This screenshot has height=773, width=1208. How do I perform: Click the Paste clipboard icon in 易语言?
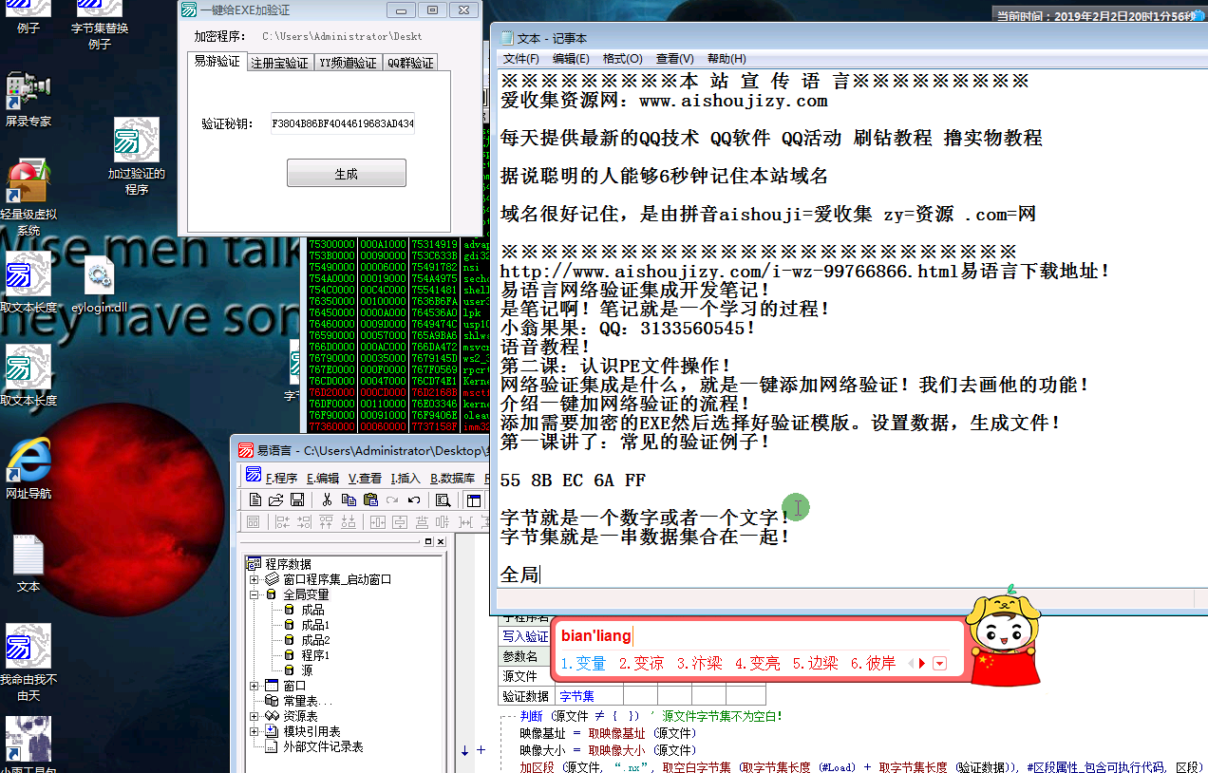tap(370, 500)
